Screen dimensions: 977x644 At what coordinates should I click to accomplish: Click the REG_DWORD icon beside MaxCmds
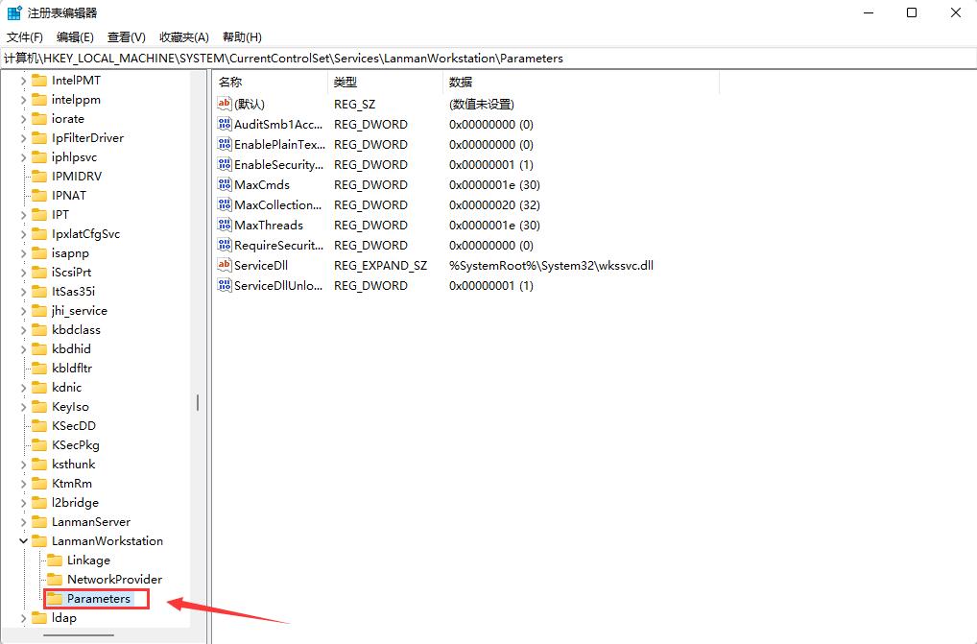pos(224,184)
